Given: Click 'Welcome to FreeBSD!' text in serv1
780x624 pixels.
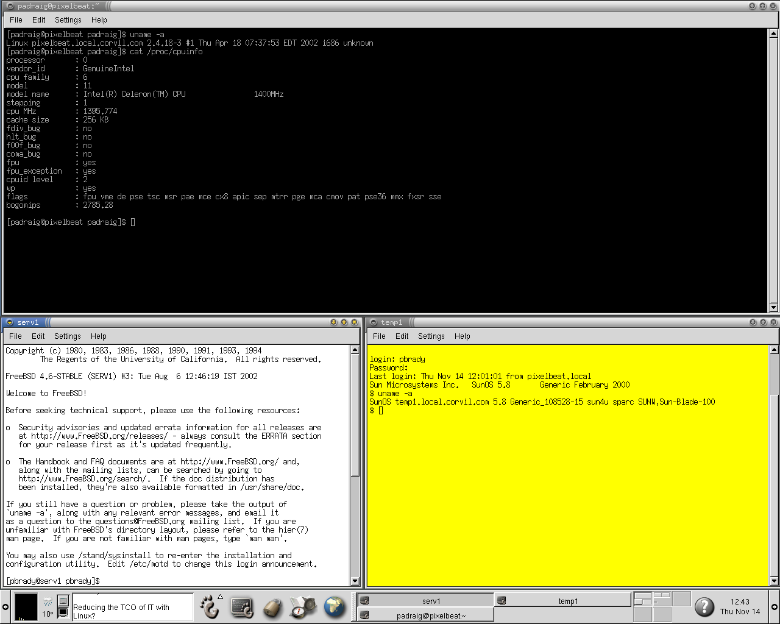Looking at the screenshot, I should [46, 393].
